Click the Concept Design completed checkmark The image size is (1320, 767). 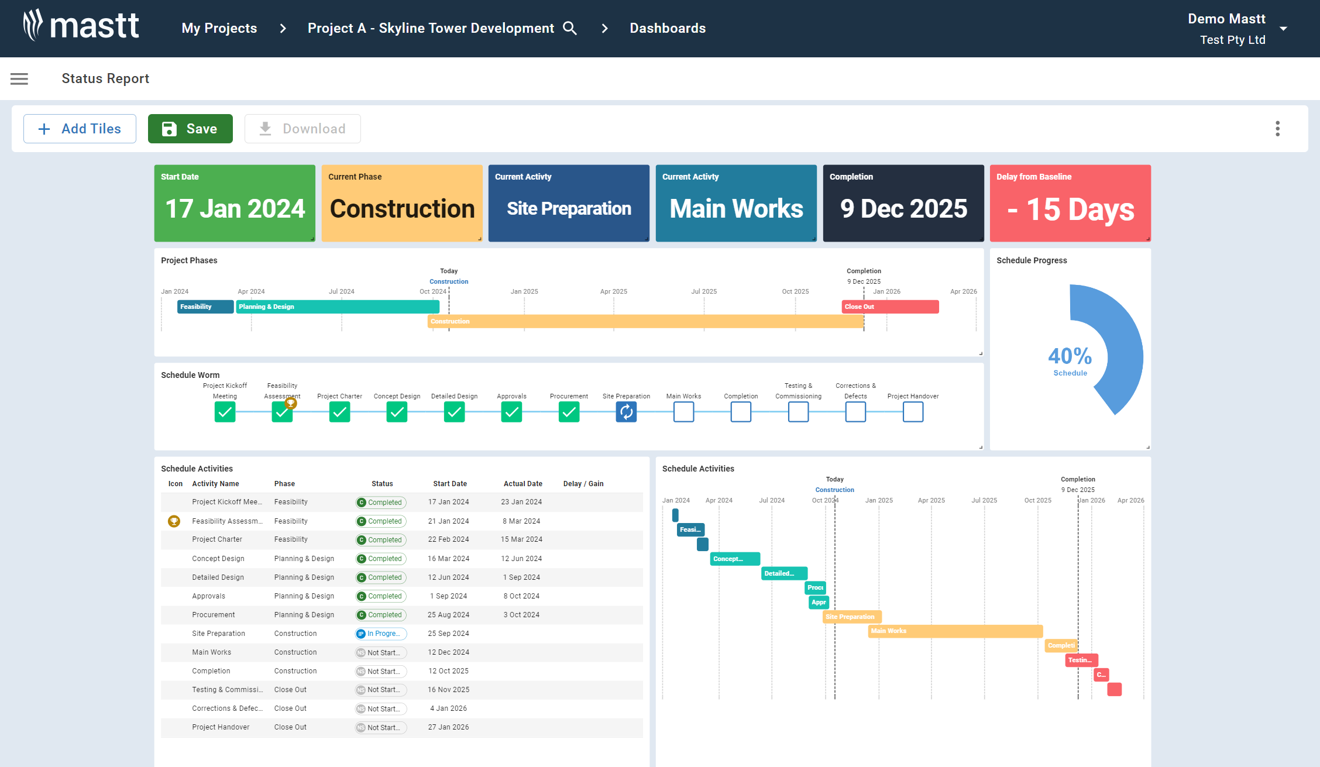pyautogui.click(x=397, y=412)
